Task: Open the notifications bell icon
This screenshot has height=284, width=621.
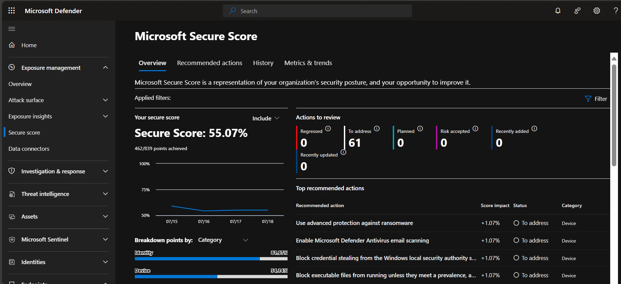Action: coord(558,11)
